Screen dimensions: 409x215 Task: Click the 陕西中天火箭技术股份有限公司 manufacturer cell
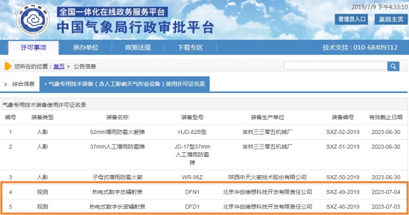(x=267, y=177)
